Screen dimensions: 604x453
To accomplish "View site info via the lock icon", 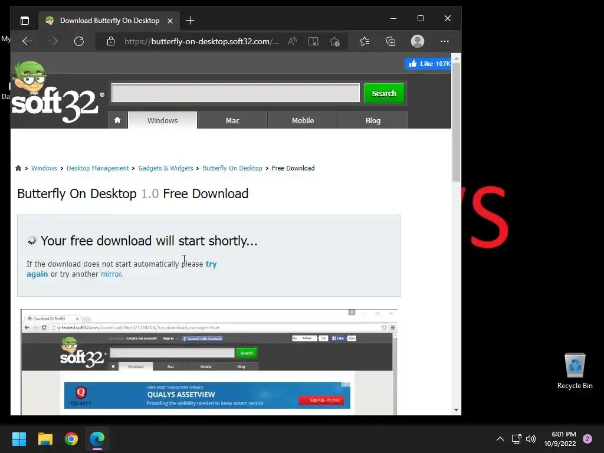I will coord(111,41).
